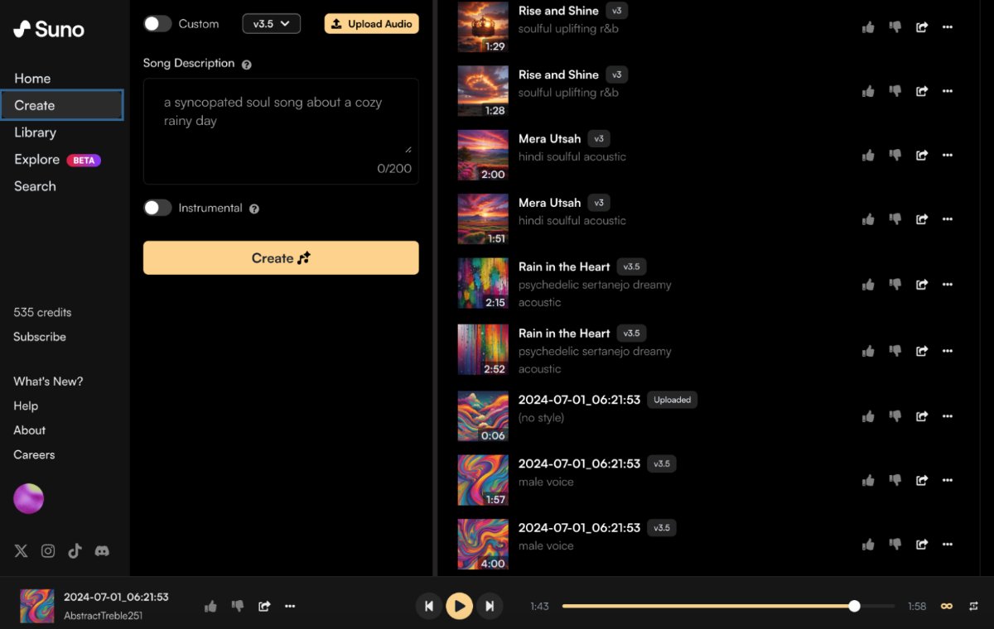Click the playback progress slider handle

(854, 606)
